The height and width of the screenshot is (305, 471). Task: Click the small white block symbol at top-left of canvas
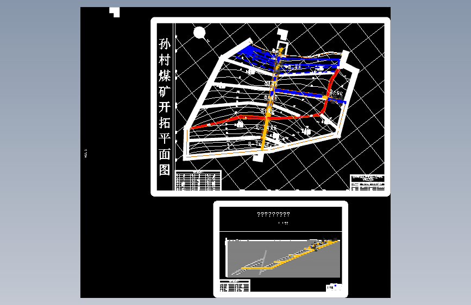(115, 12)
